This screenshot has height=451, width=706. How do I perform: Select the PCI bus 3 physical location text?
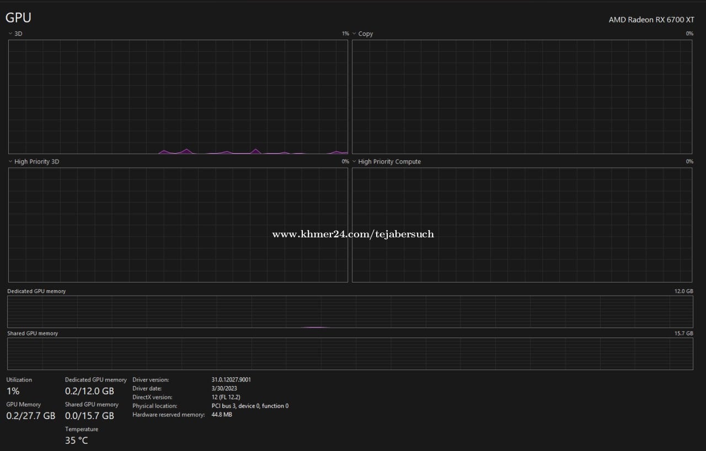coord(250,406)
